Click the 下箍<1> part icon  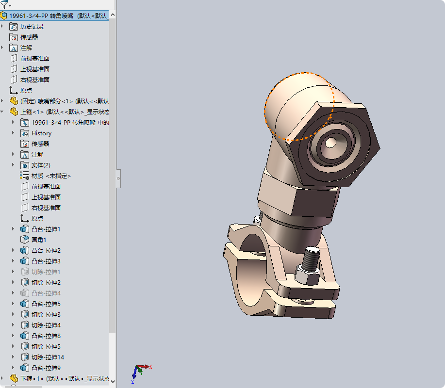14,378
